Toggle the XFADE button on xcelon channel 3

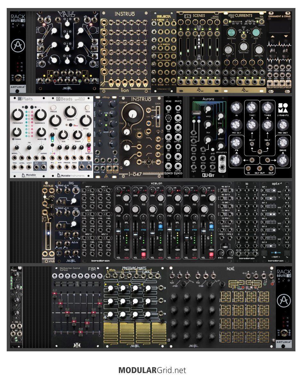(161, 227)
